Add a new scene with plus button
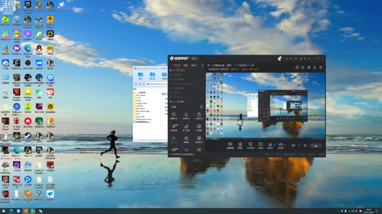 (202, 65)
